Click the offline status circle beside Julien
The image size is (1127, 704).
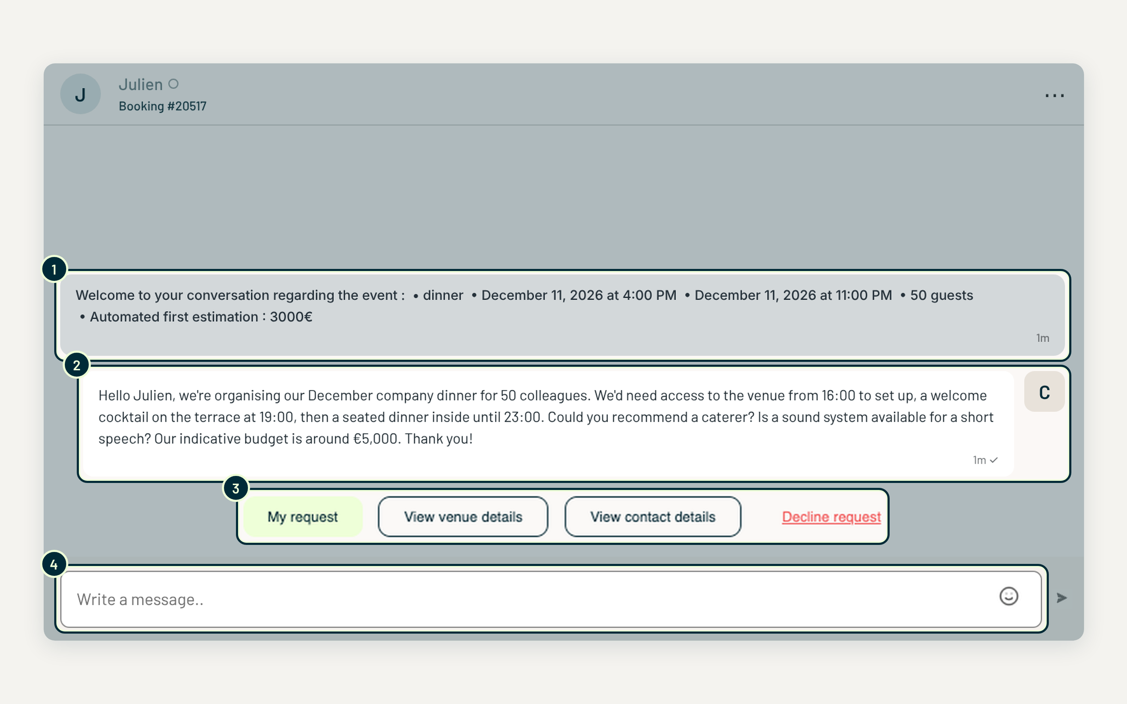tap(173, 84)
